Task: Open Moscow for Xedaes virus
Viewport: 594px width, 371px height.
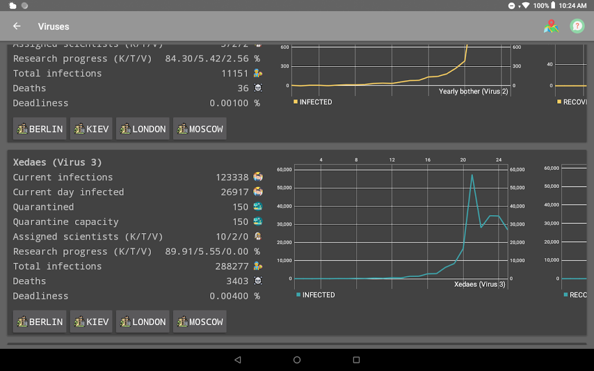Action: (200, 322)
